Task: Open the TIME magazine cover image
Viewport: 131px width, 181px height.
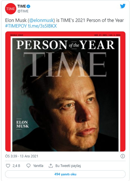Action: point(65,91)
